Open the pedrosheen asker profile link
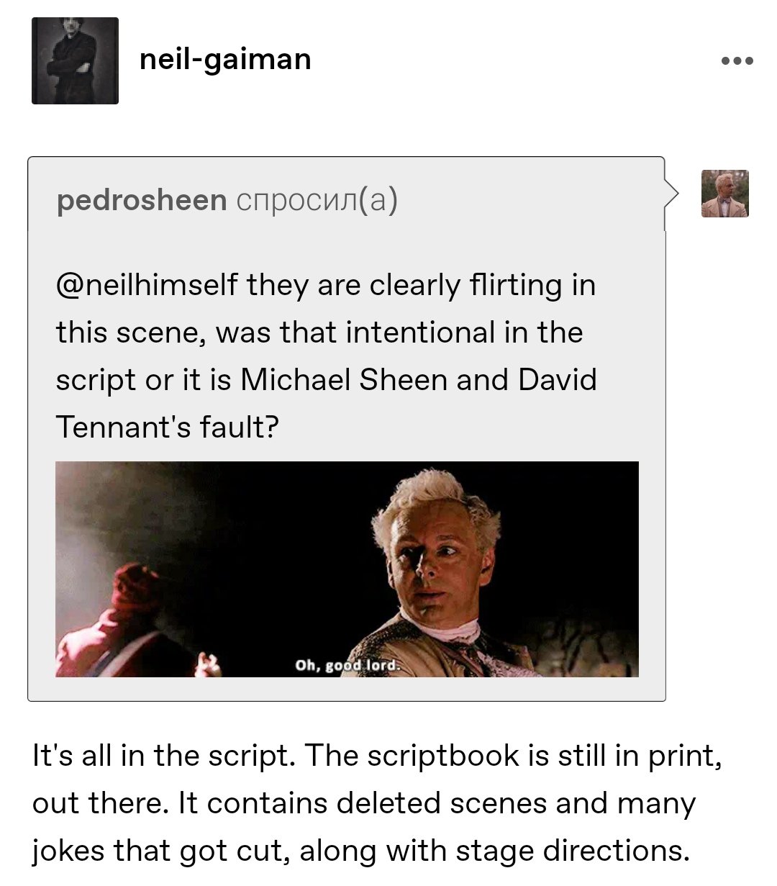 tap(142, 200)
